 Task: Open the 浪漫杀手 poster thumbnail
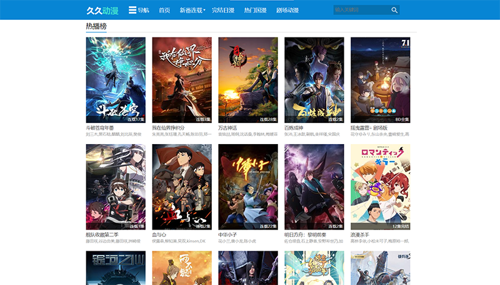[x=381, y=186]
